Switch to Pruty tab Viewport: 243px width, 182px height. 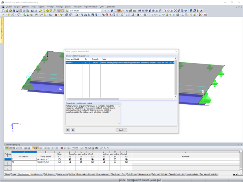point(123,174)
